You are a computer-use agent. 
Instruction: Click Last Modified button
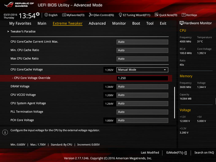150,153
